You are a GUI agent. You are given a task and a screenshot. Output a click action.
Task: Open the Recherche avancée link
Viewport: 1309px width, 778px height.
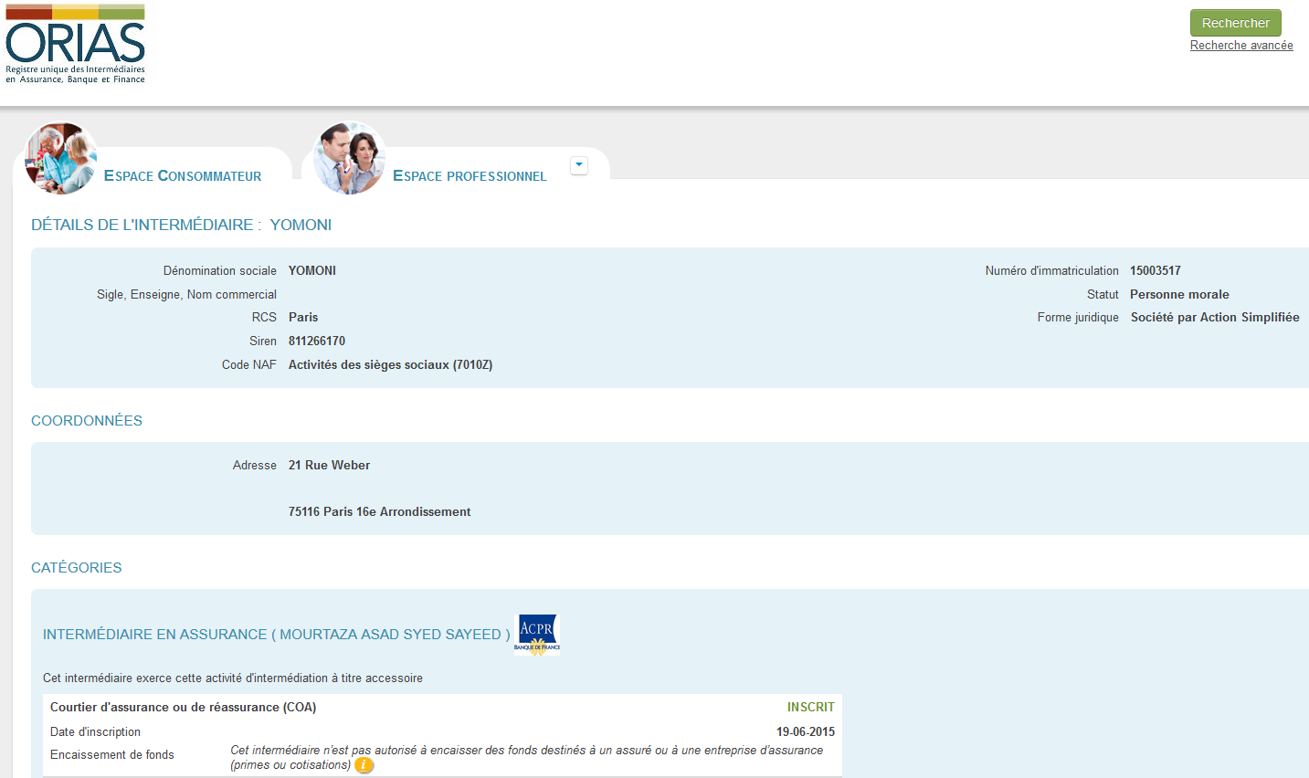click(1241, 46)
